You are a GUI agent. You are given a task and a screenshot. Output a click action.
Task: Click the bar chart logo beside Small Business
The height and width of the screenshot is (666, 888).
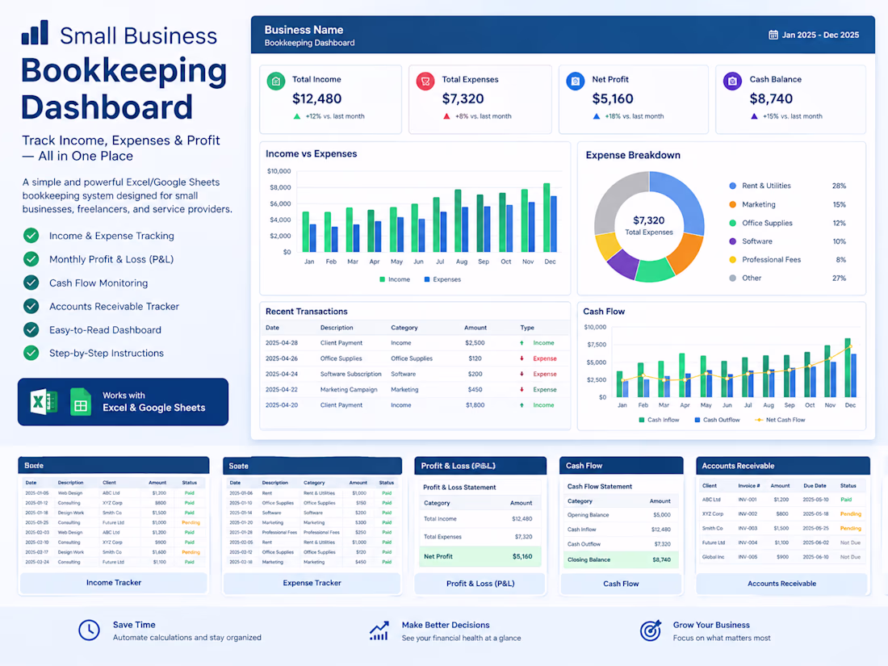35,33
